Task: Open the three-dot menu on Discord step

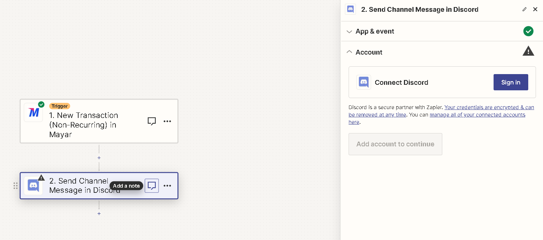Action: pyautogui.click(x=167, y=186)
